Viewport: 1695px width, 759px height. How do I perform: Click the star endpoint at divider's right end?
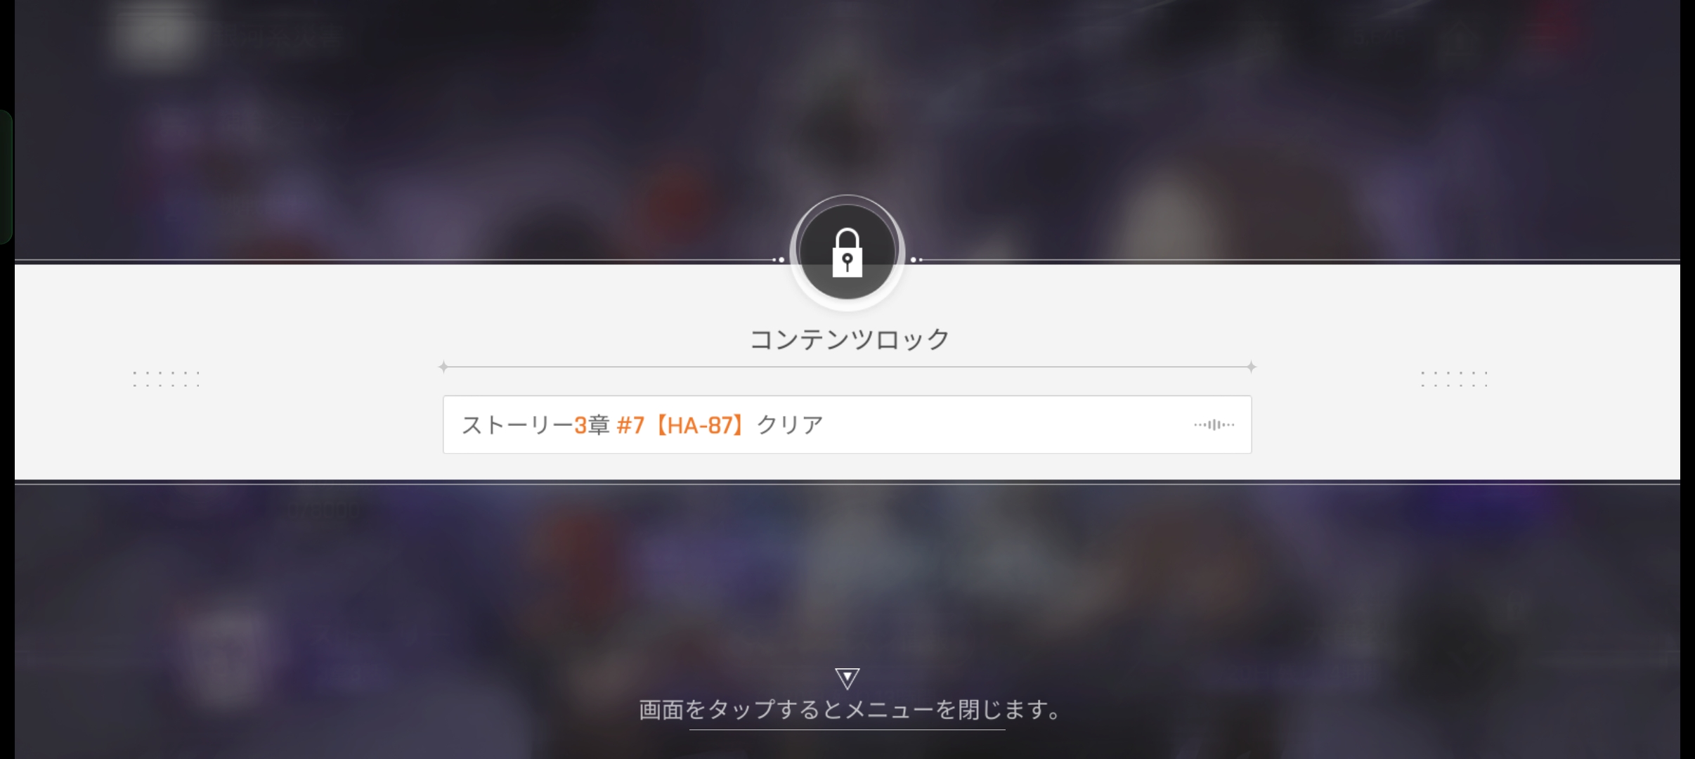pyautogui.click(x=1251, y=367)
